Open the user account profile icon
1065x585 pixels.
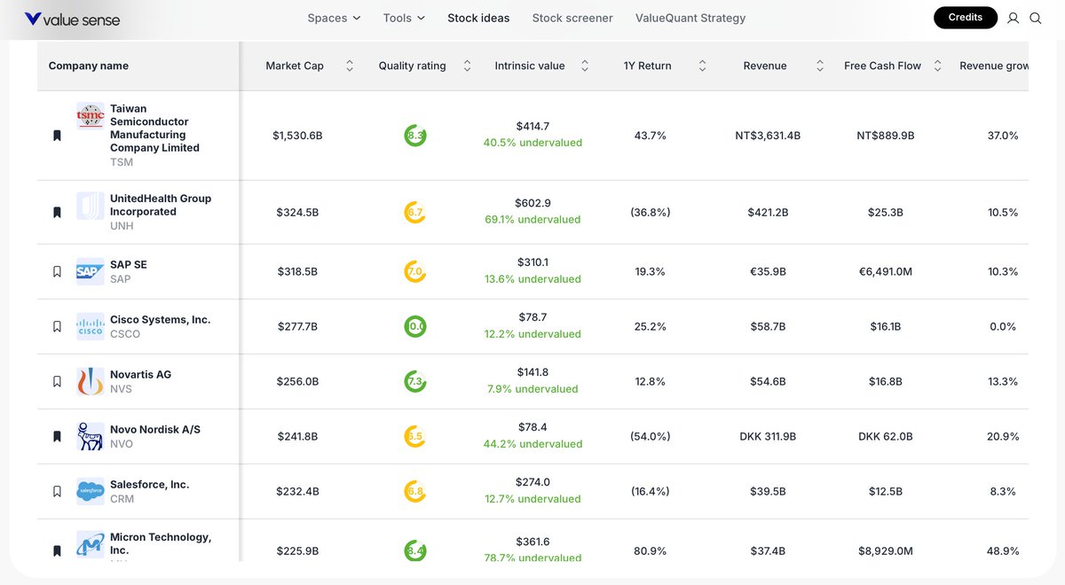coord(1014,18)
